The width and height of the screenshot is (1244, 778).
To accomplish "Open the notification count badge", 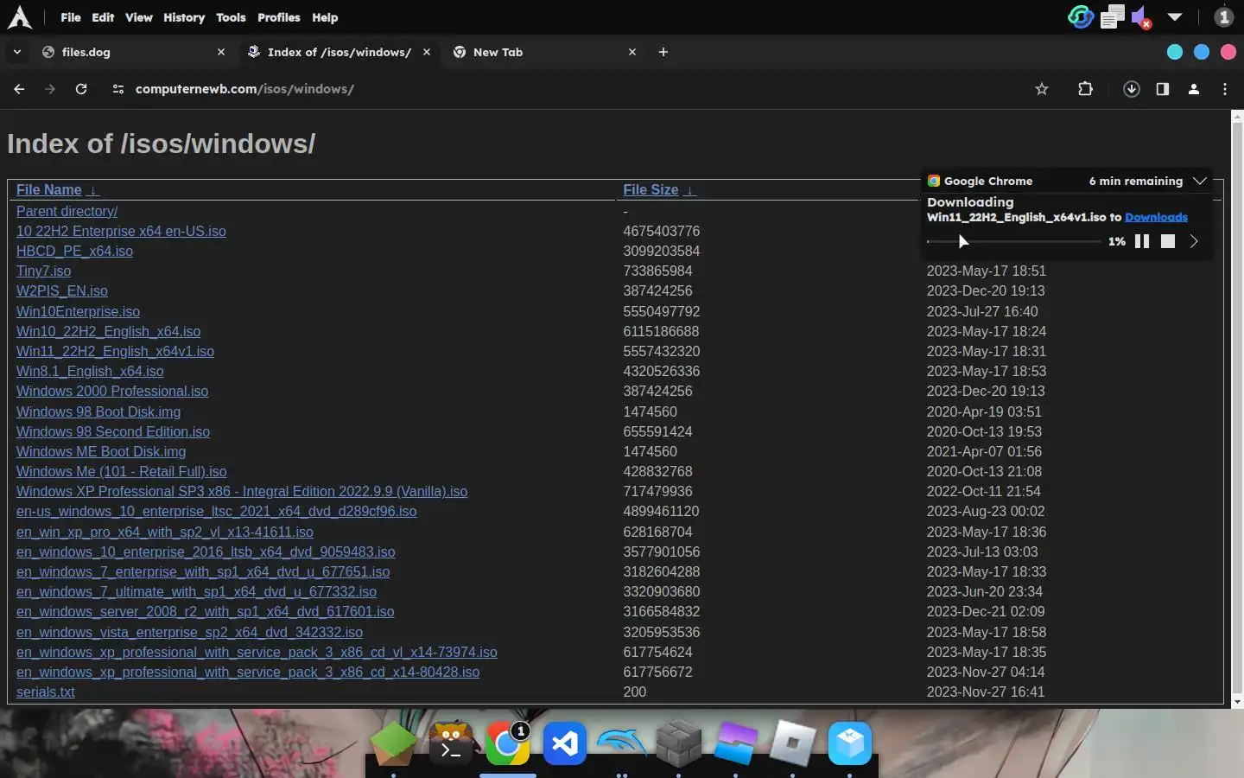I will (x=1223, y=17).
